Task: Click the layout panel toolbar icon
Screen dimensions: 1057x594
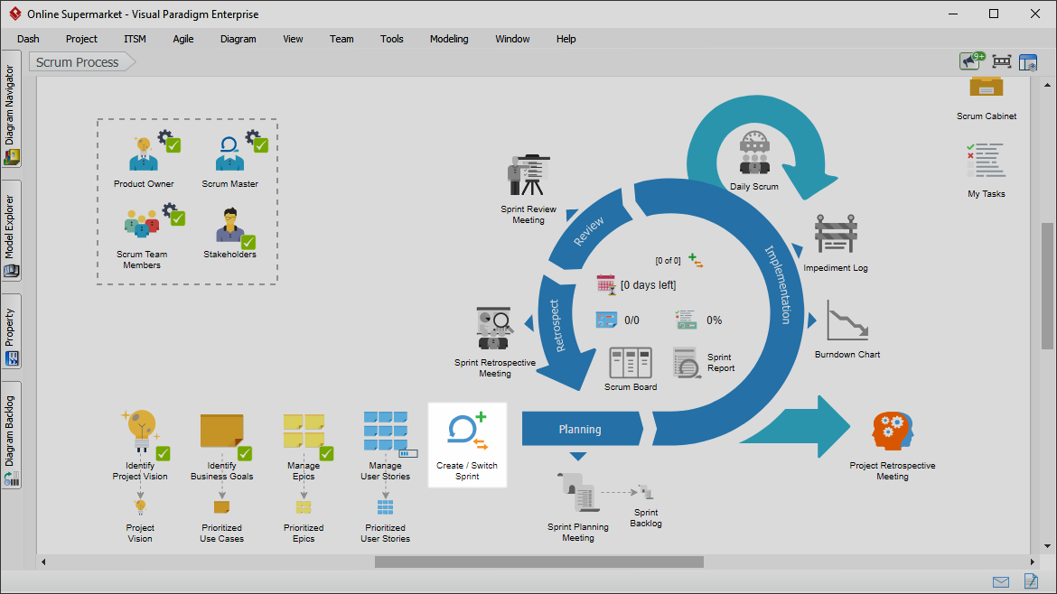Action: 1028,62
